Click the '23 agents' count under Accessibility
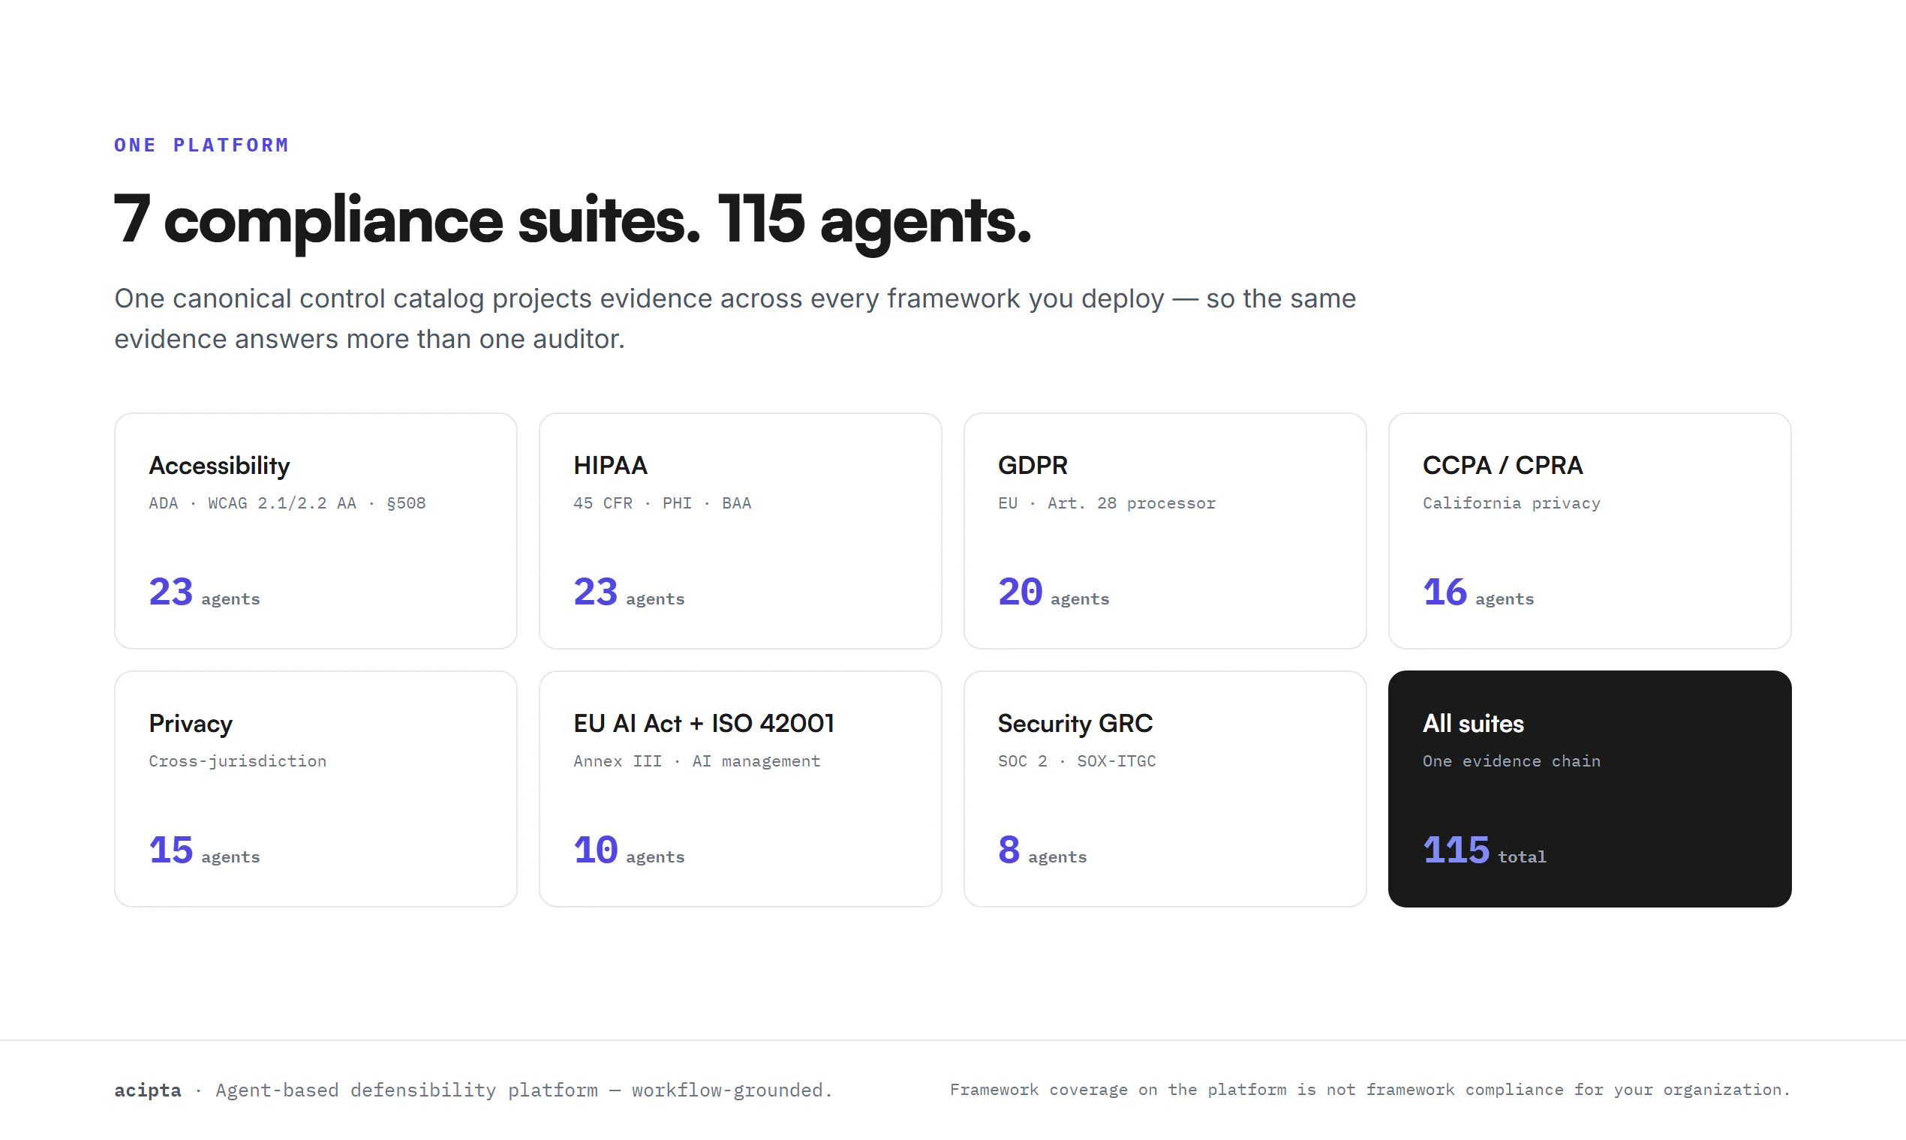Screen dimensions: 1906x1140 [204, 593]
